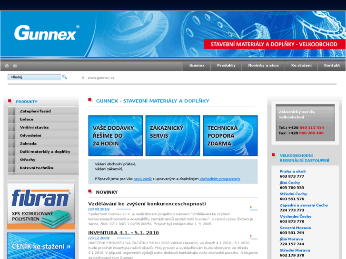Open the Gunnex menu item

197,65
